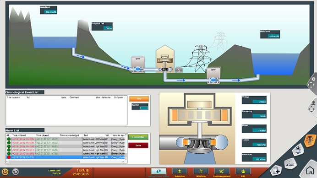317x178 pixels.
Task: Delete the selected alarm entry
Action: click(138, 146)
